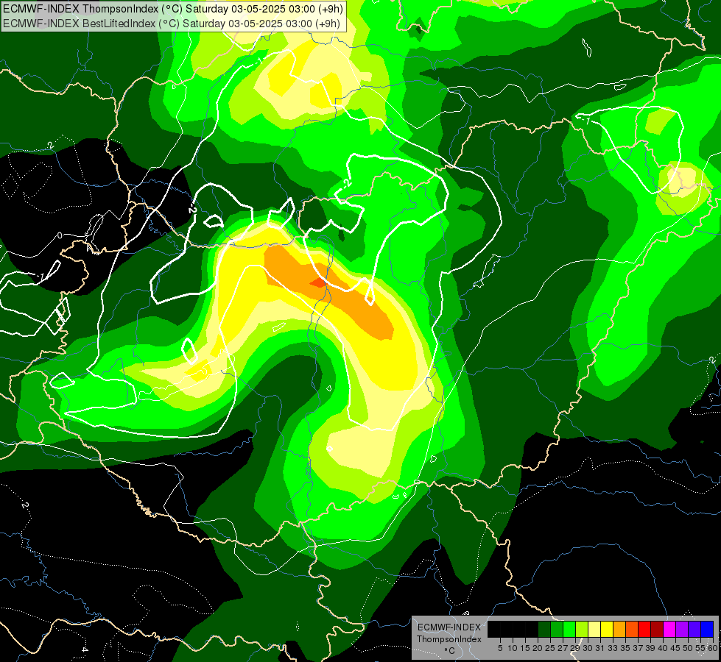Select the magenta 40–45 legend swatch
This screenshot has height=662, width=721.
click(669, 630)
